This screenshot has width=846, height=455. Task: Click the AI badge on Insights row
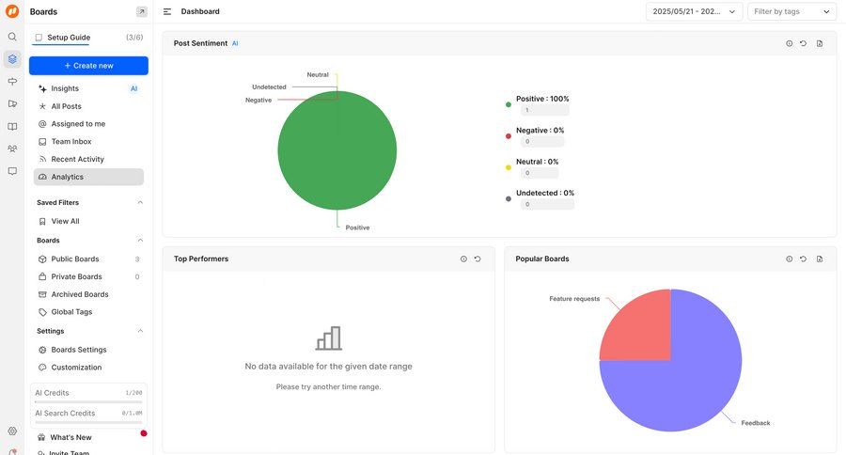[133, 88]
